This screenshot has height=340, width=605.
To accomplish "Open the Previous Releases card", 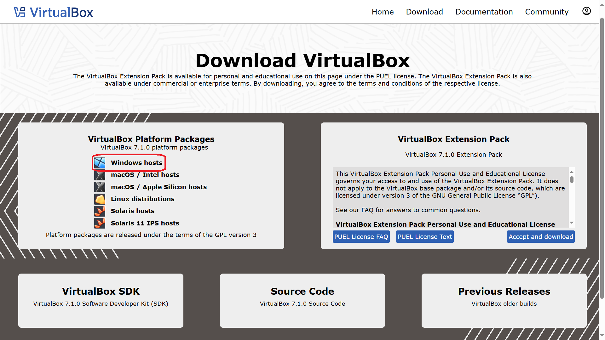I will 504,292.
